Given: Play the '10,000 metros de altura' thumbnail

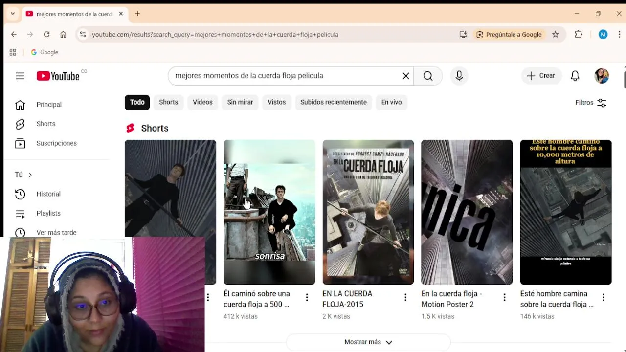Looking at the screenshot, I should [566, 212].
